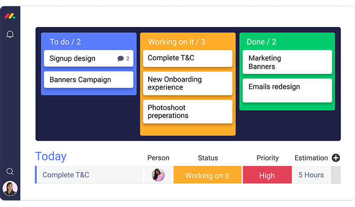Add column with plus icon
Viewport: 355px width, 207px height.
click(x=336, y=158)
